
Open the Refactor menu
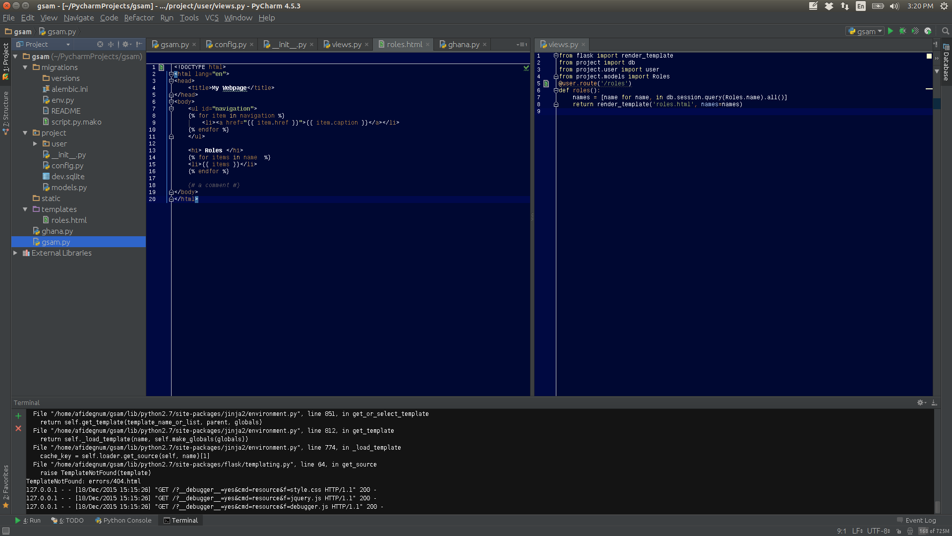pos(139,18)
